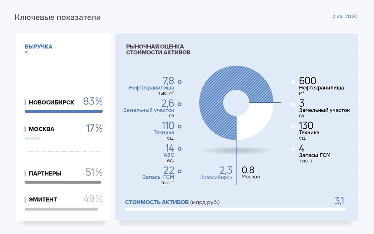Click the ВЫРУЧКА panel heading
This screenshot has height=234, width=374.
point(38,47)
